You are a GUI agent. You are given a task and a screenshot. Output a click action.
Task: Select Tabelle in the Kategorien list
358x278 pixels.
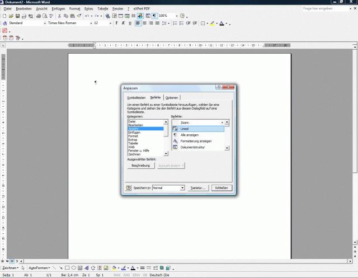[x=145, y=143]
